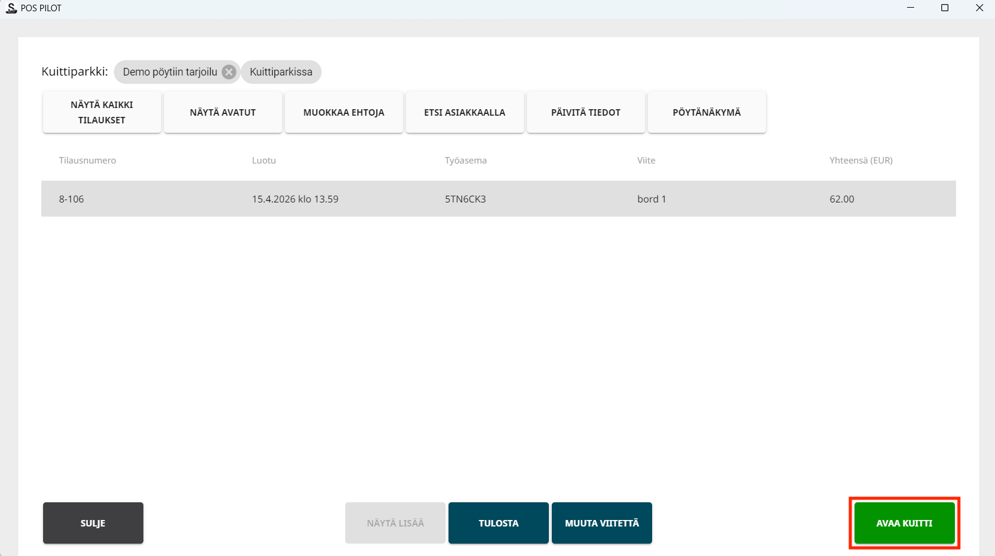This screenshot has height=556, width=995.
Task: Click 'Näytä avatut' button
Action: (223, 112)
